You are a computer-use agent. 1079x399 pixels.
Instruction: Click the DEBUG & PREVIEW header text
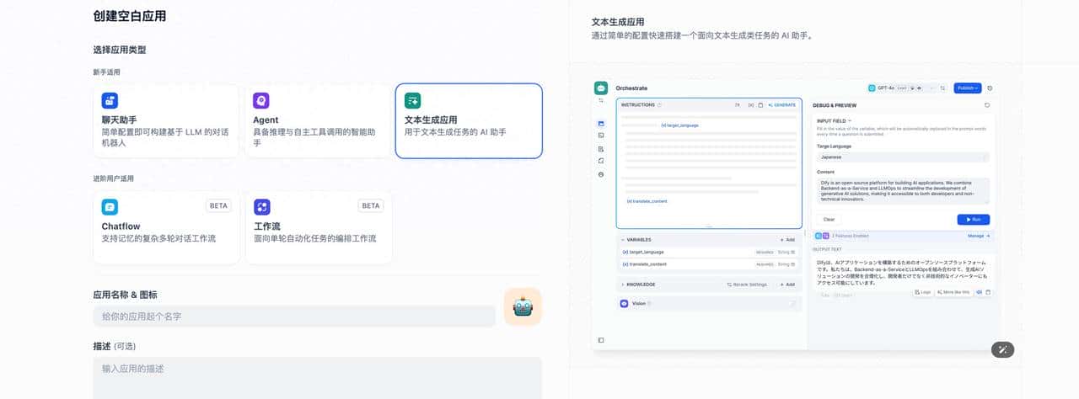[835, 105]
